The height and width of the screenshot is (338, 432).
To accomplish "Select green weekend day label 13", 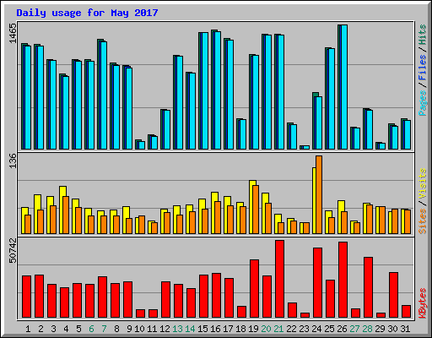I will (177, 329).
